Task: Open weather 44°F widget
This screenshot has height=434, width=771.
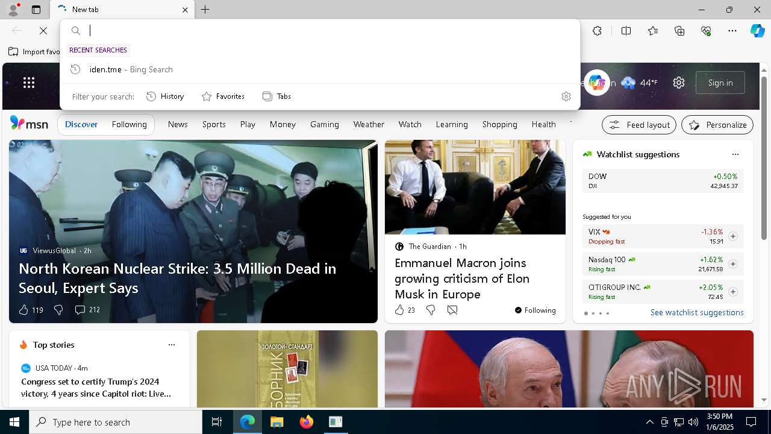Action: point(640,83)
